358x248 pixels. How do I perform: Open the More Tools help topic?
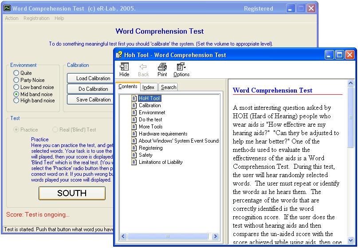tap(151, 127)
